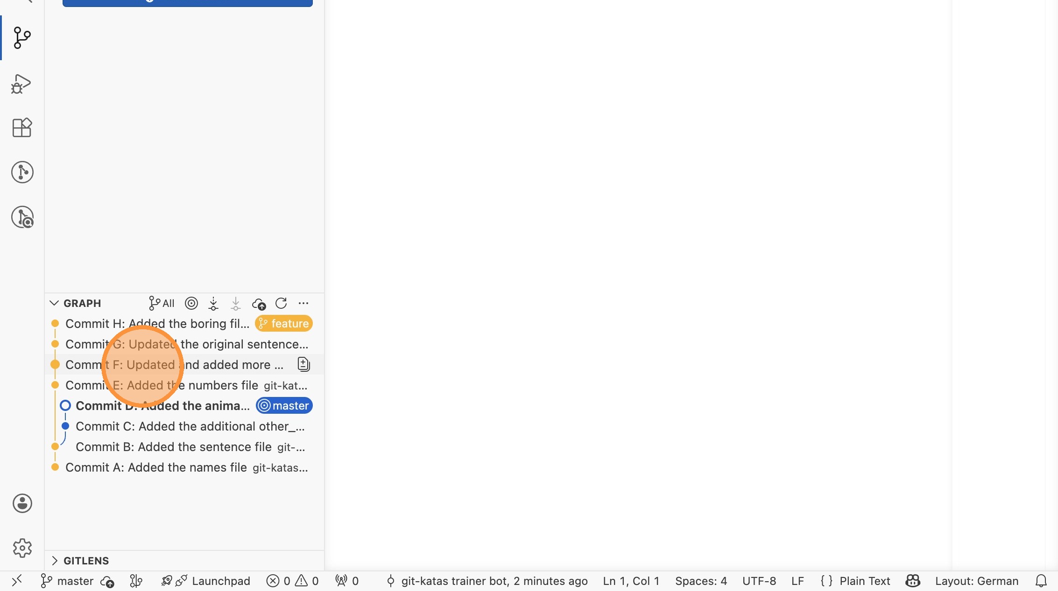1058x591 pixels.
Task: Click the GitLens activity bar icon
Action: tap(22, 172)
